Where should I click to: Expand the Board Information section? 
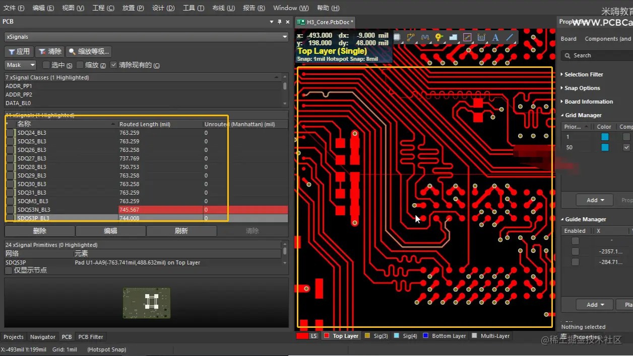[587, 102]
